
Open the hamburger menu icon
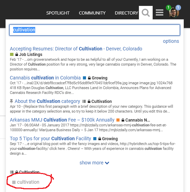click(160, 12)
